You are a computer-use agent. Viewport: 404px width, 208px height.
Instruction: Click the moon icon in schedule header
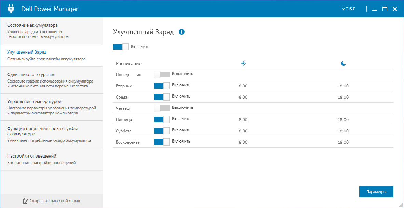click(x=344, y=63)
